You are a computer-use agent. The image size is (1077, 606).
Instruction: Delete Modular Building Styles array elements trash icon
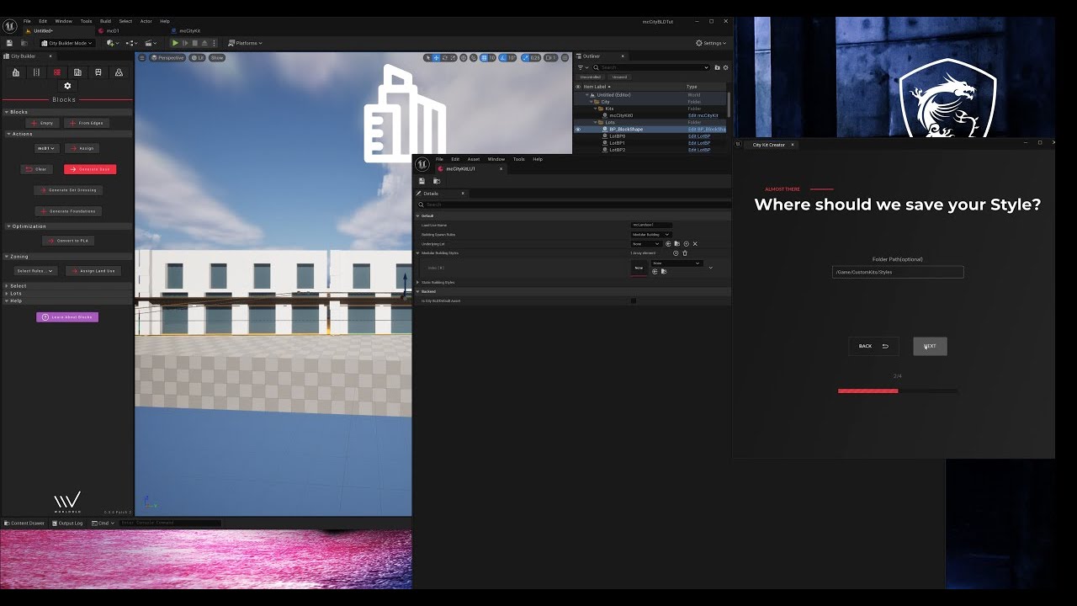pyautogui.click(x=685, y=253)
